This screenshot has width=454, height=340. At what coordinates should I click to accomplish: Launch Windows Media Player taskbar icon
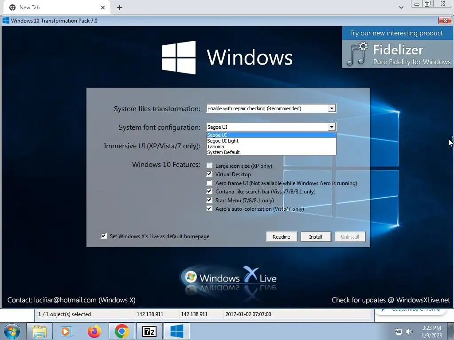pos(66,331)
